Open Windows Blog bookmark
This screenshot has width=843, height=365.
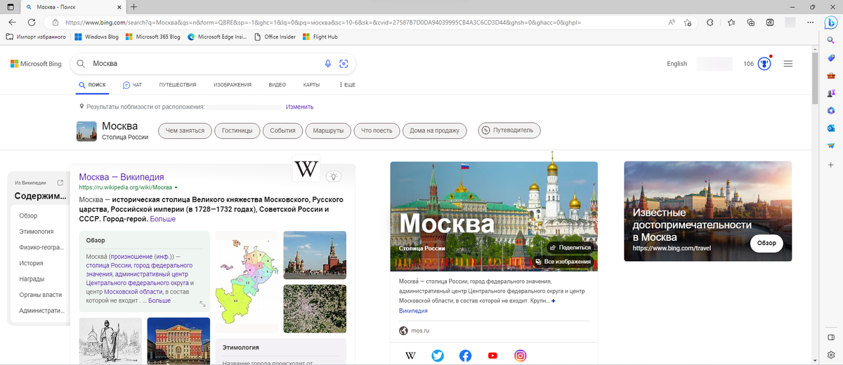[96, 36]
